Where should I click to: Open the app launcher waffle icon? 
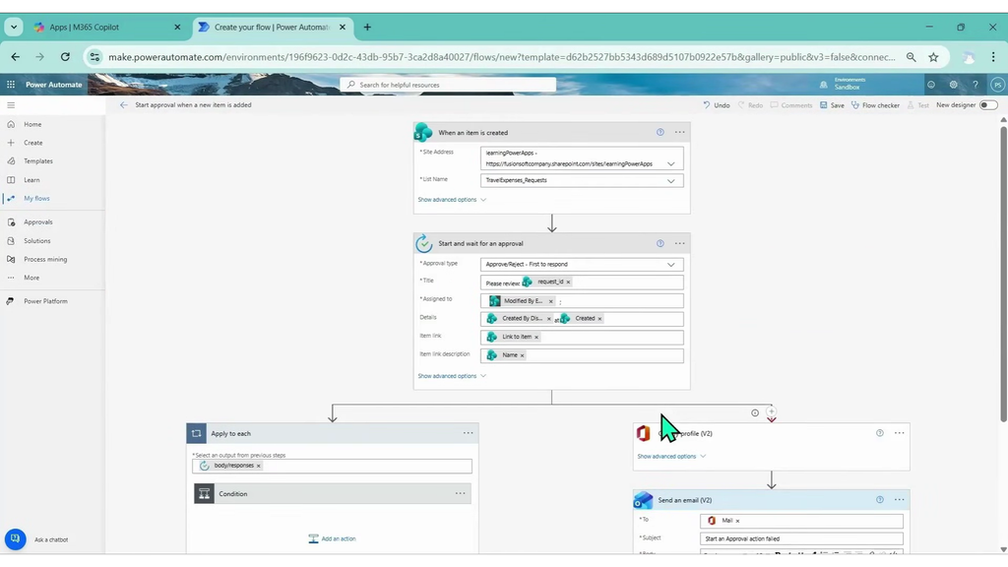click(x=11, y=85)
